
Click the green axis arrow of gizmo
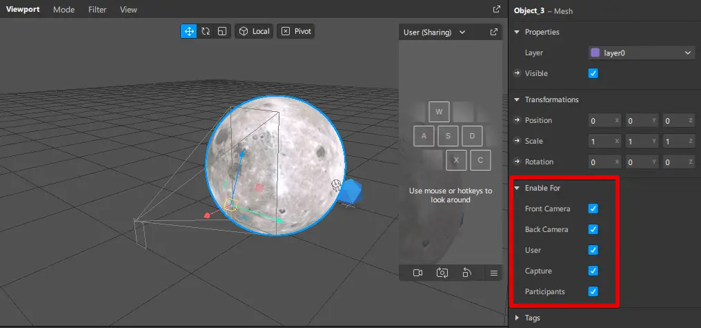(x=279, y=220)
